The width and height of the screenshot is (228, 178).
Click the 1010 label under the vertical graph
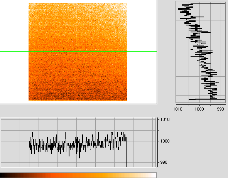[178, 109]
